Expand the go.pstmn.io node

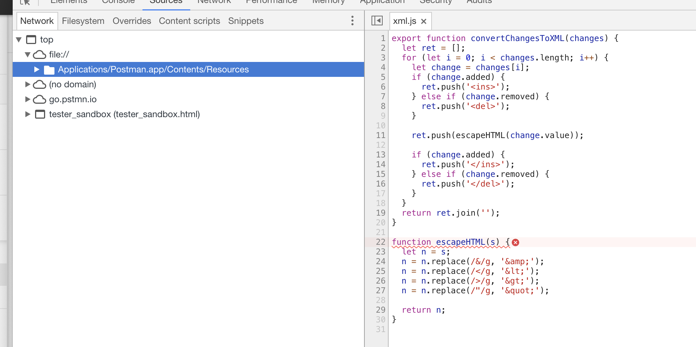coord(28,99)
